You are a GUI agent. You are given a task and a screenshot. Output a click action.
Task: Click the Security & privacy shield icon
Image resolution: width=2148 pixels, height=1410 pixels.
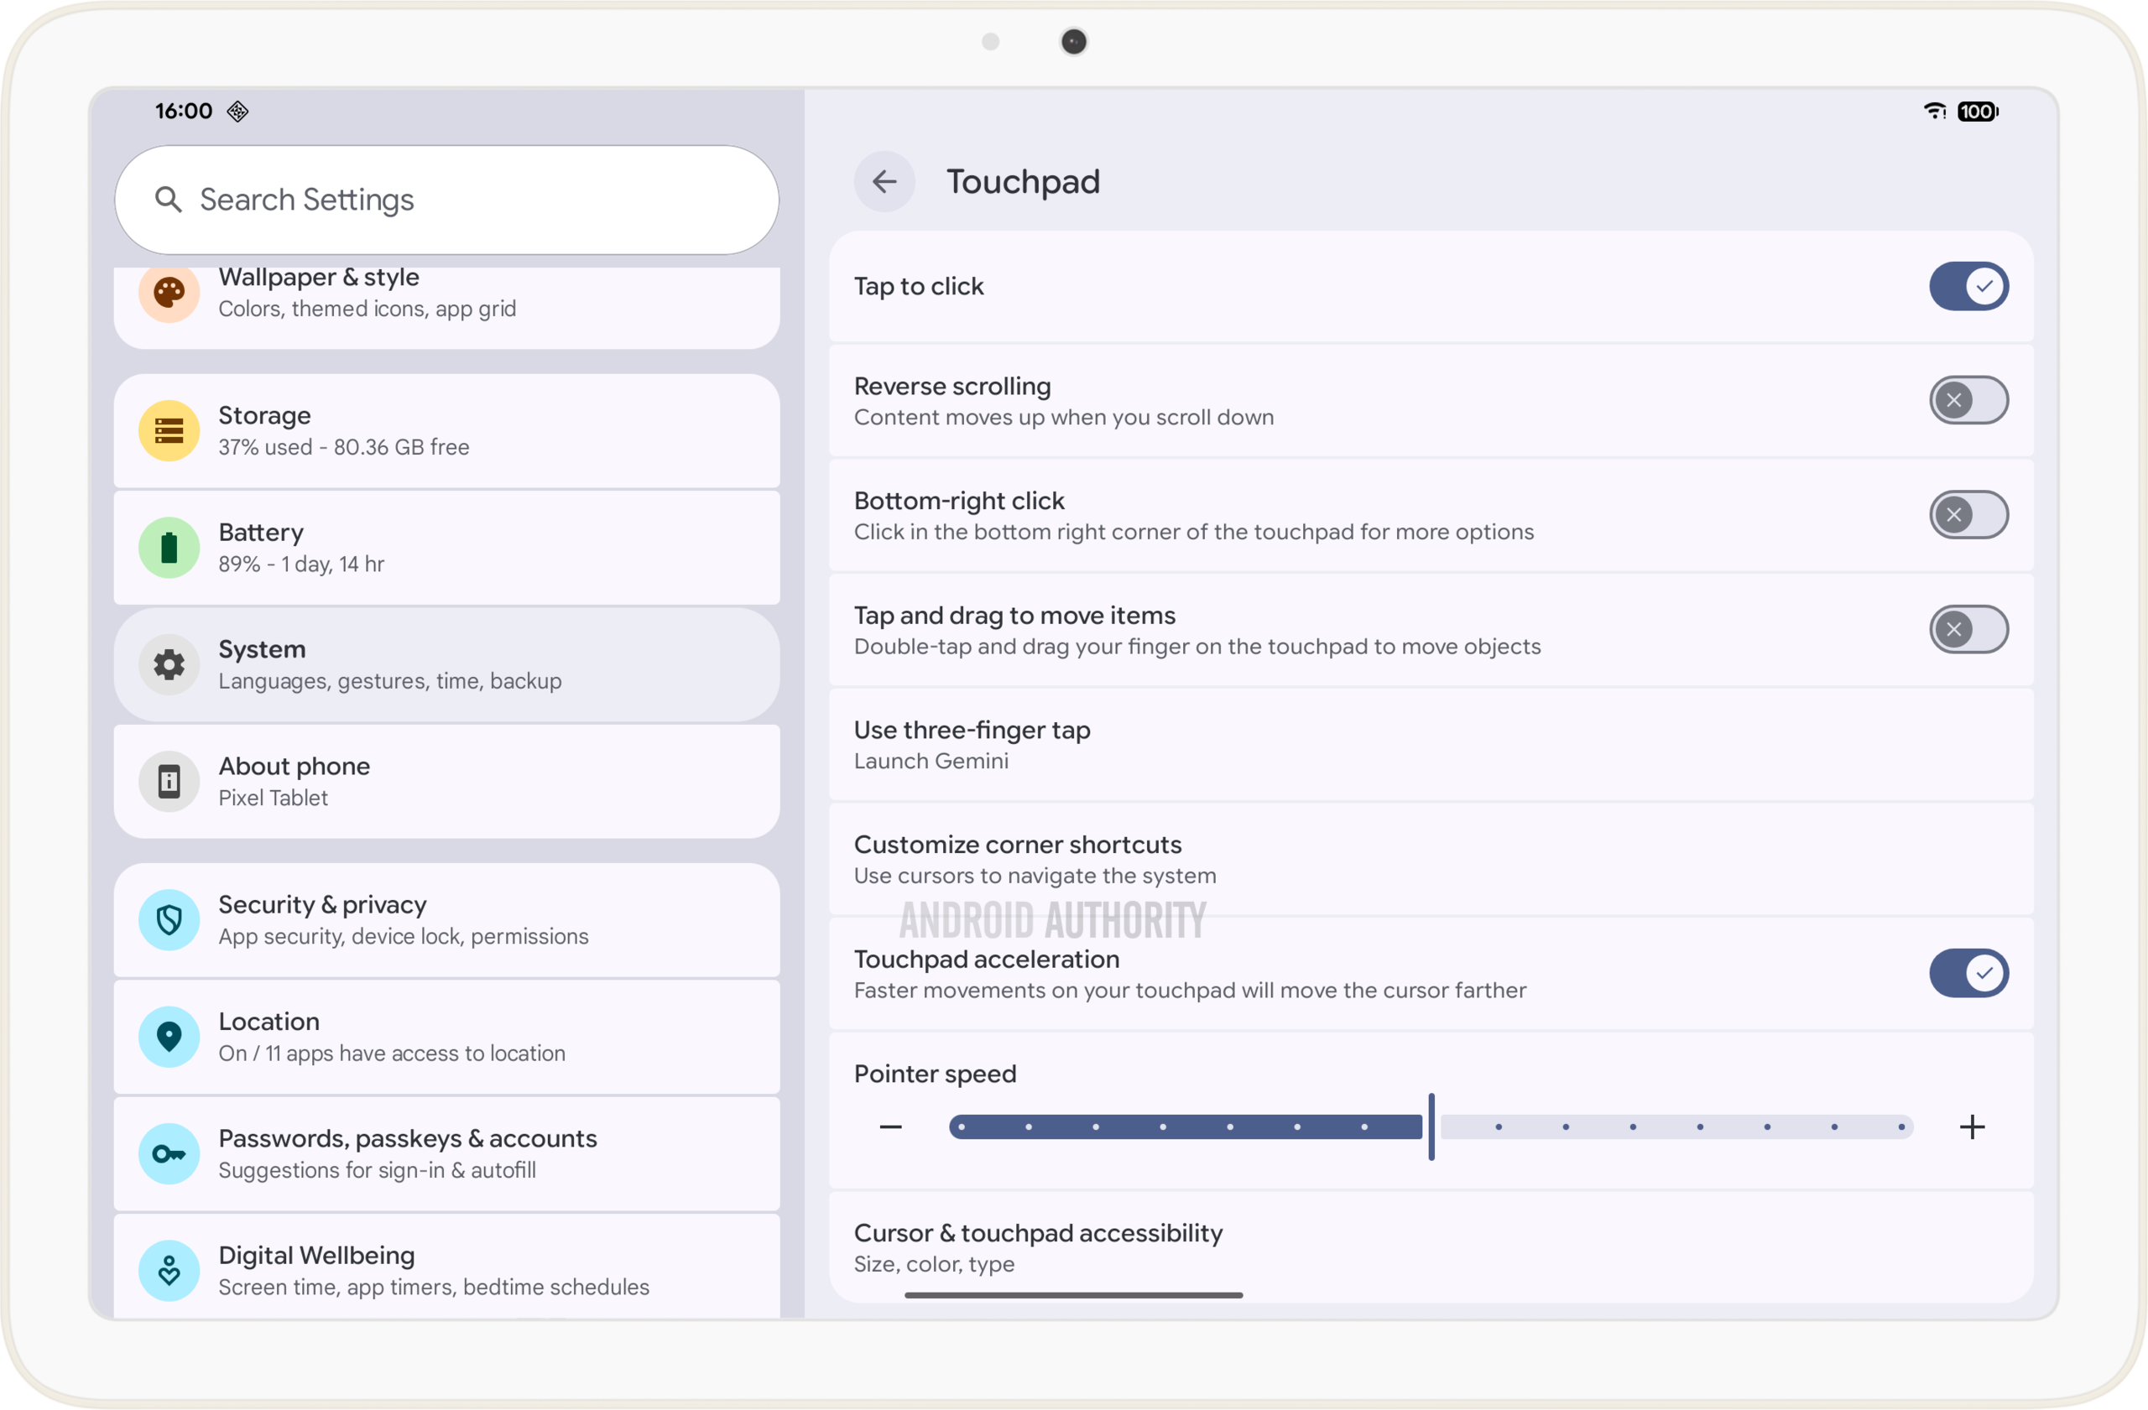(x=169, y=920)
